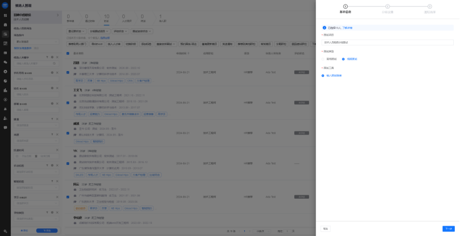The width and height of the screenshot is (460, 236).
Task: Click magnifier icon inside keyword search box
Action: (x=54, y=63)
